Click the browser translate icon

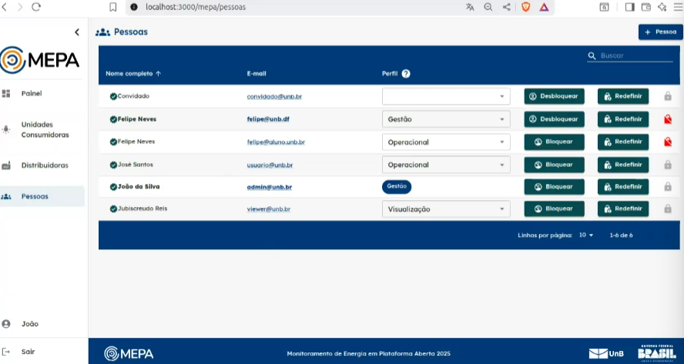(x=470, y=7)
